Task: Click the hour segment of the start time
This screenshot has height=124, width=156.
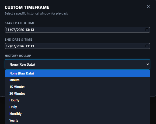Action: pos(27,30)
